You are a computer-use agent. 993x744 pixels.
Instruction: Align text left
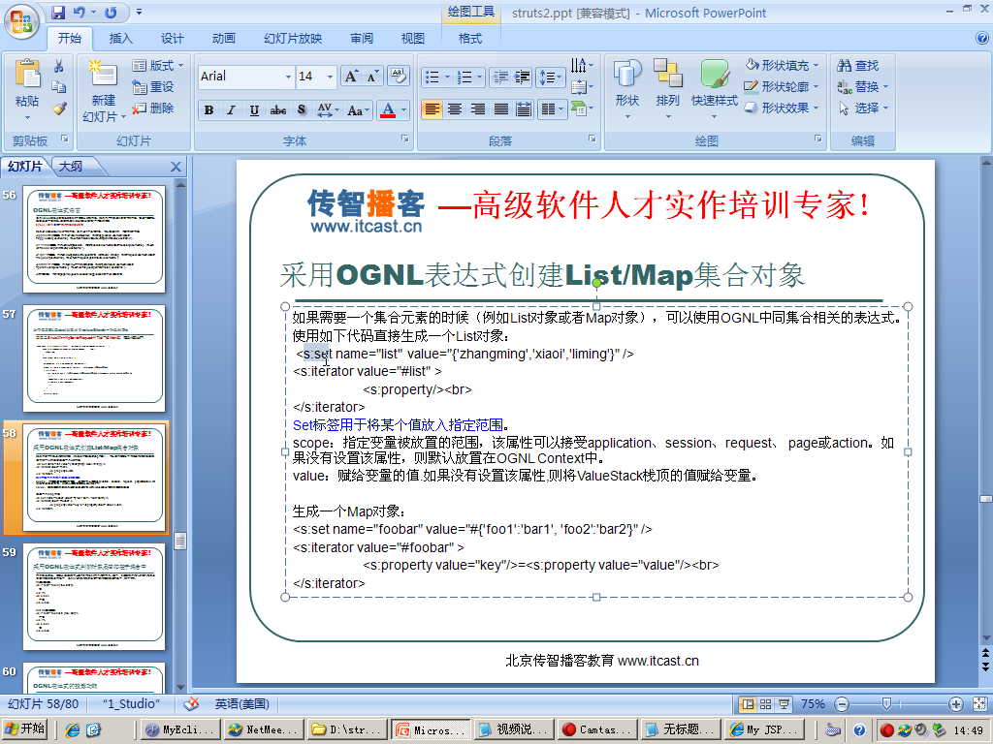point(432,109)
